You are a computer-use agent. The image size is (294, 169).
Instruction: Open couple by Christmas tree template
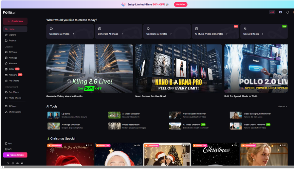[167, 154]
